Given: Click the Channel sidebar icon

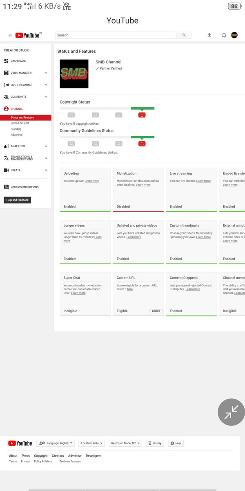Looking at the screenshot, I should [x=6, y=109].
